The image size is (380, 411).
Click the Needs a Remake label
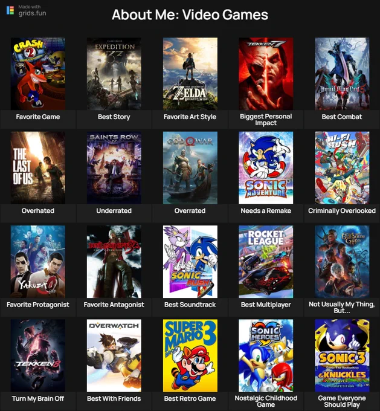pos(266,211)
